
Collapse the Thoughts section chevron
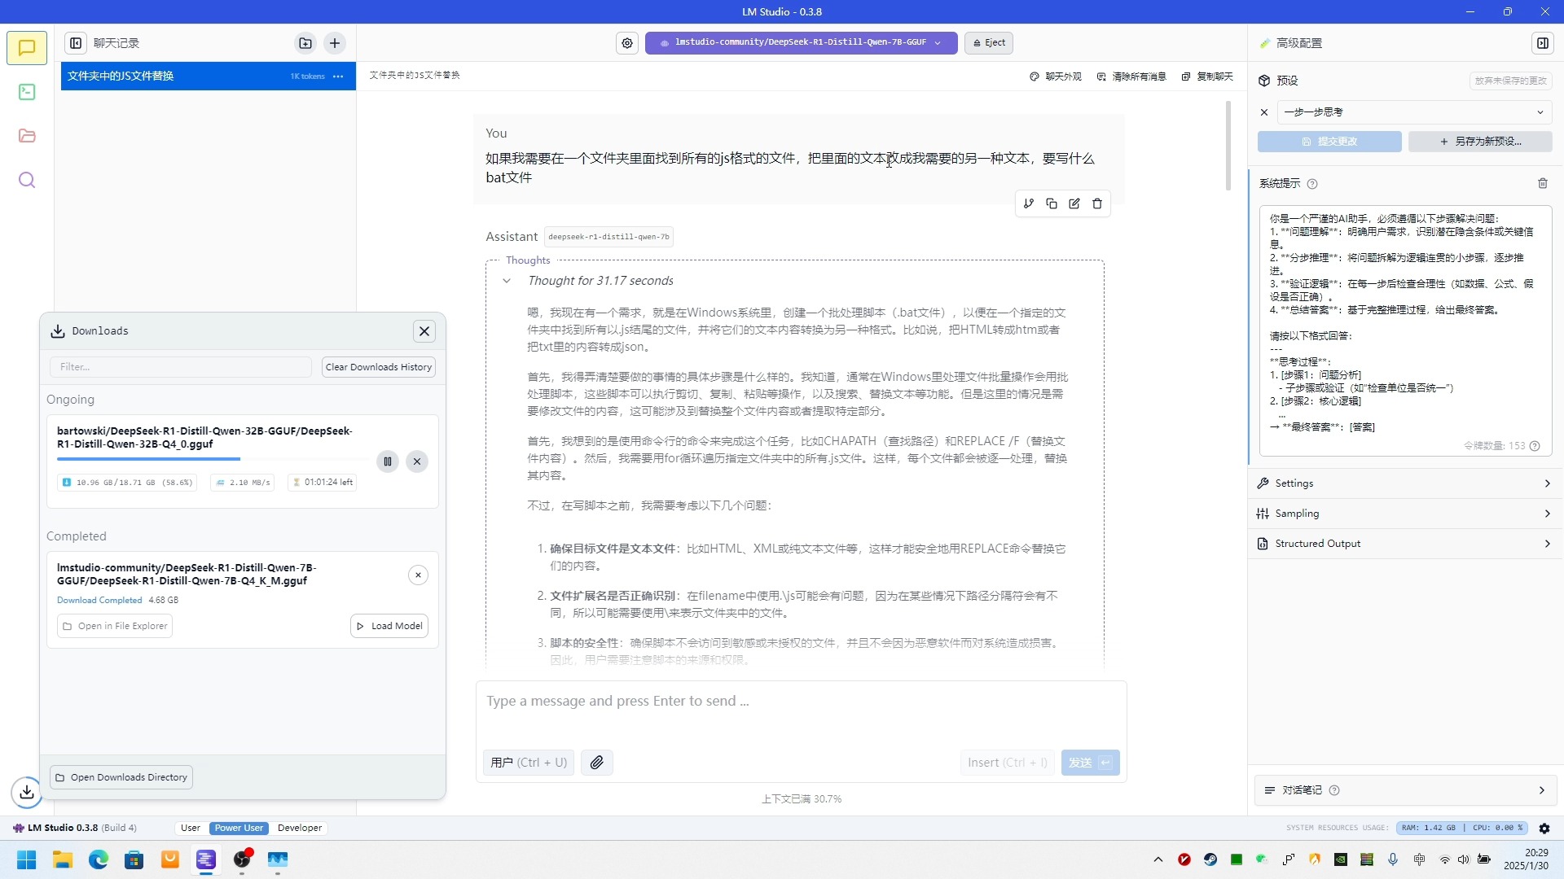507,281
